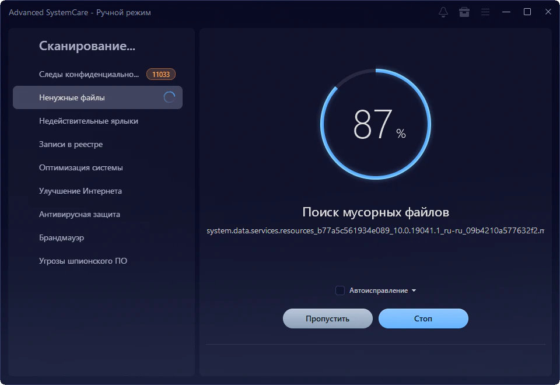
Task: Select the Ненужные файлы scan item
Action: coord(72,97)
